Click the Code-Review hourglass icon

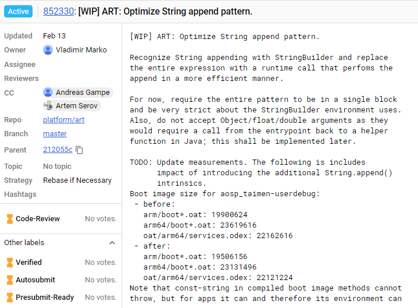10,218
